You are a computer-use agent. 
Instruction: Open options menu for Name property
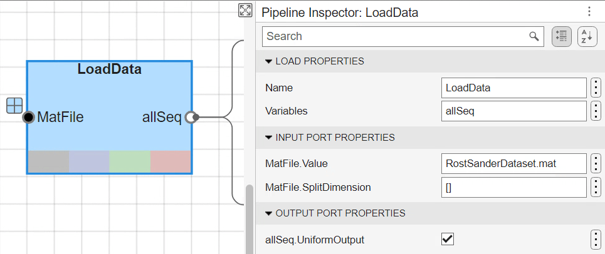pos(596,88)
